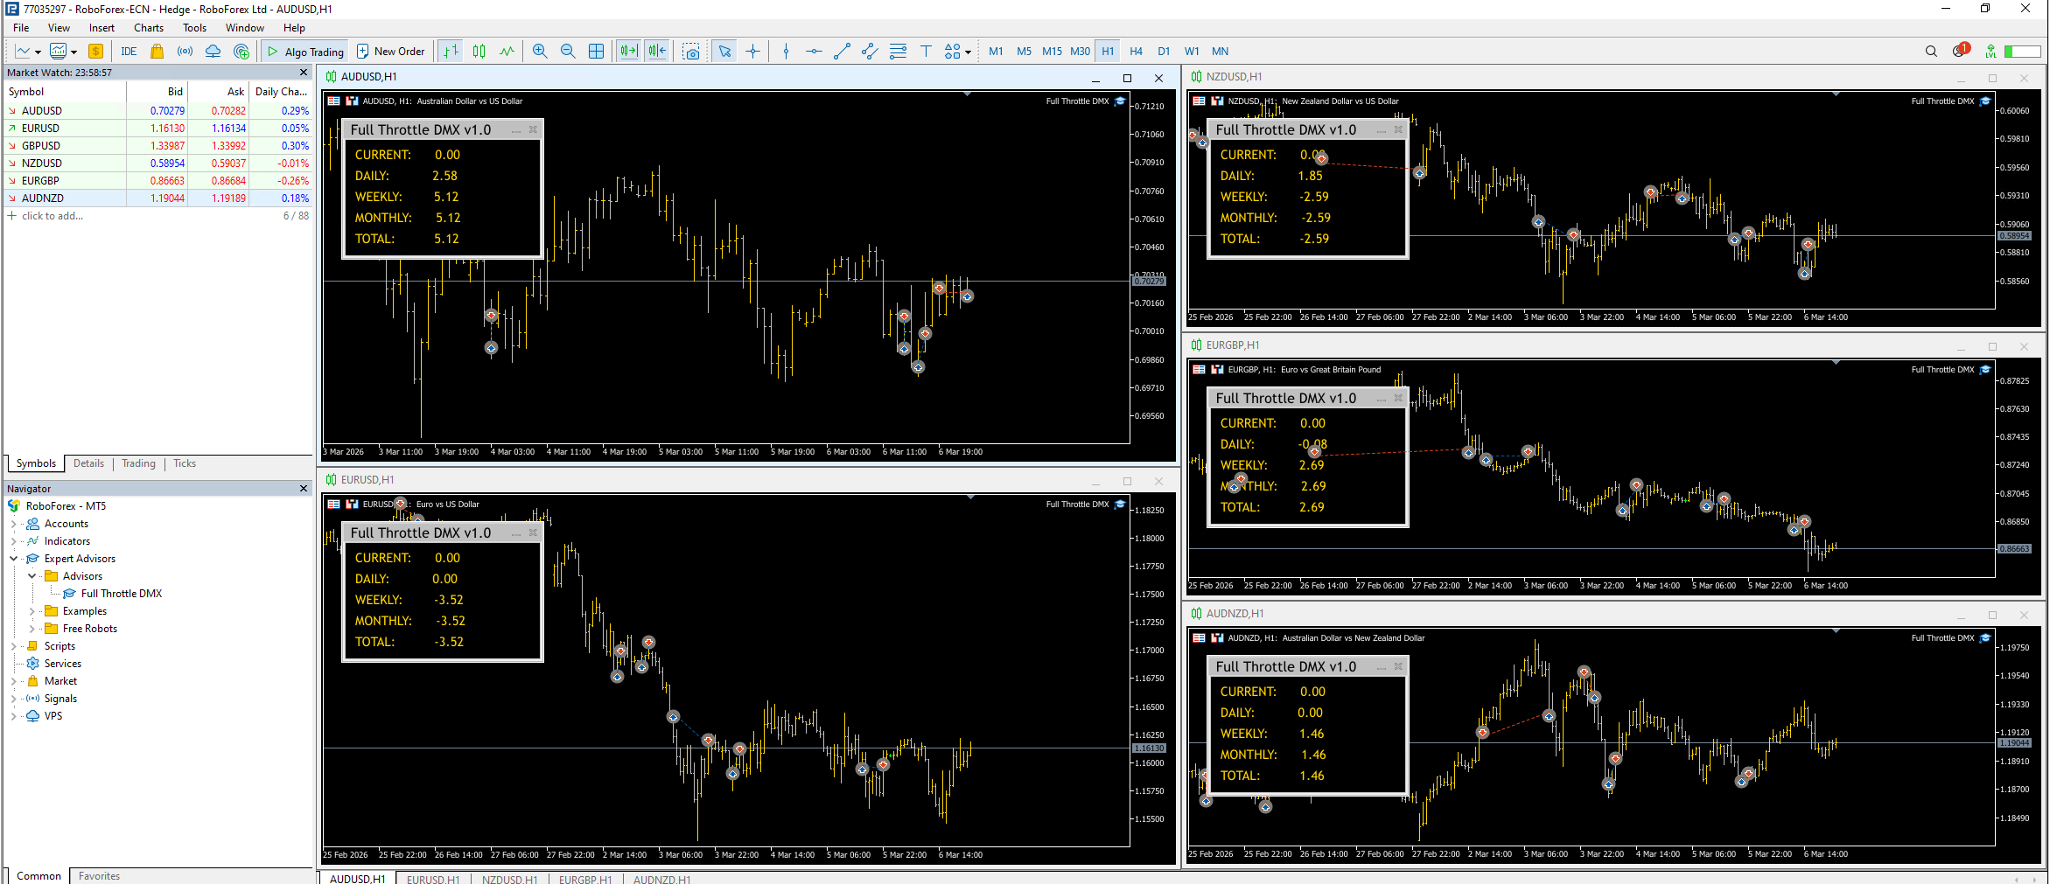Switch to the EURGBP,H1 chart tab
Image resolution: width=2050 pixels, height=884 pixels.
click(585, 879)
